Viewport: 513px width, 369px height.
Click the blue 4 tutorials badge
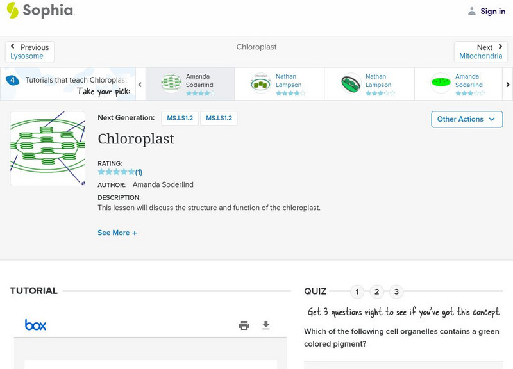(13, 79)
